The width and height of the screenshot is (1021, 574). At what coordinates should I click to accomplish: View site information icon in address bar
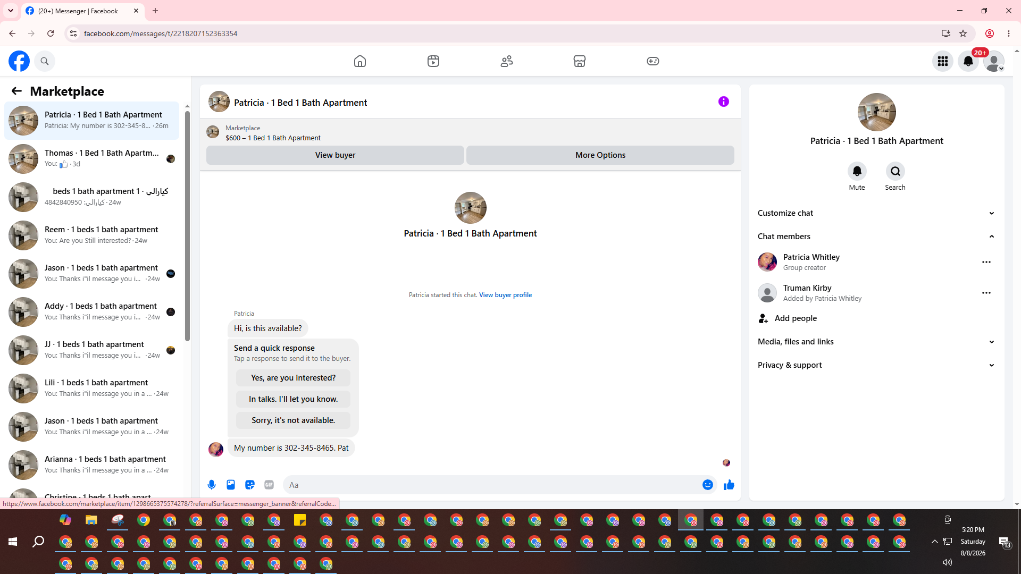(73, 33)
